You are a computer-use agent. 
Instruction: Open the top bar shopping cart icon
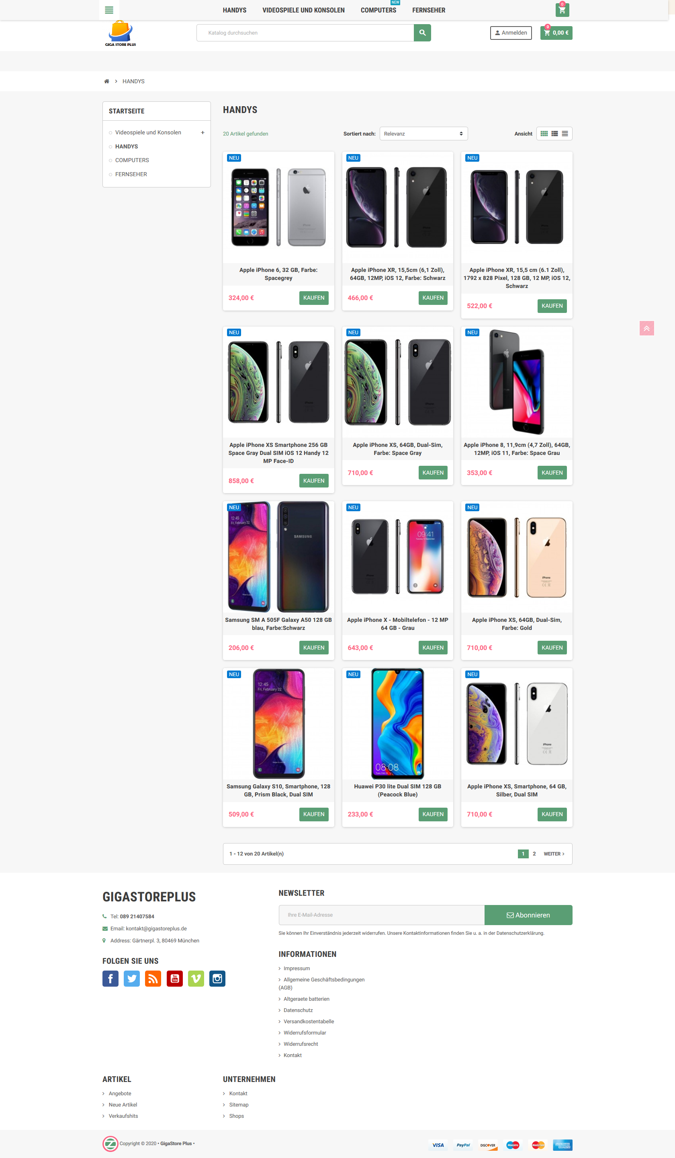[562, 10]
